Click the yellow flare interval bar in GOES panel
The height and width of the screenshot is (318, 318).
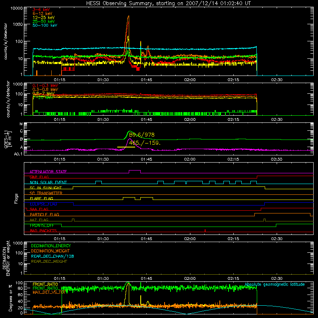tap(126, 147)
